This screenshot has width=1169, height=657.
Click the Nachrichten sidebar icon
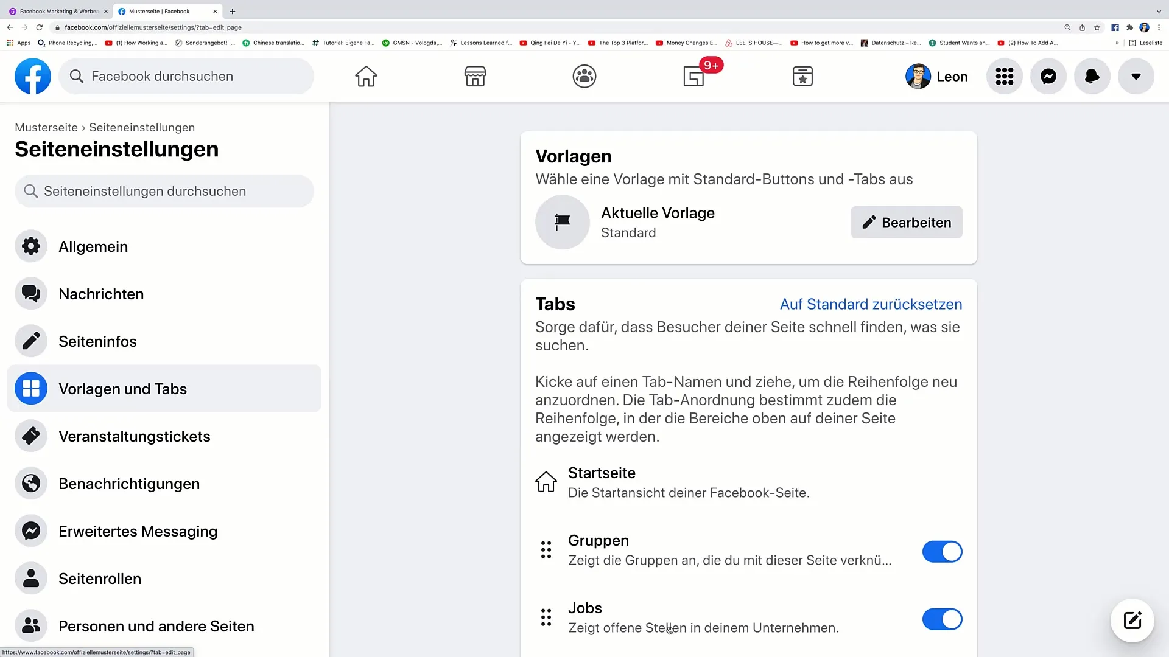pos(30,294)
